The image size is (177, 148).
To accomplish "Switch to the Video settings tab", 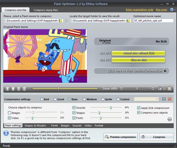I will coord(88,125).
